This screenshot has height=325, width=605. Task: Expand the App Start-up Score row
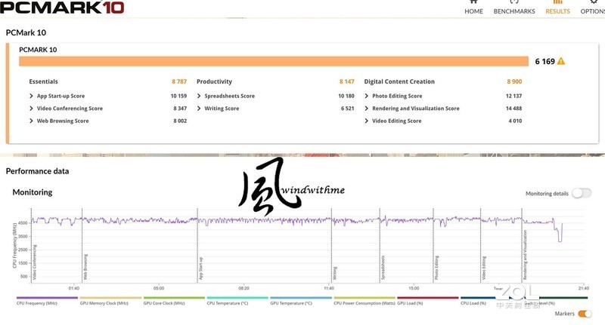point(31,97)
